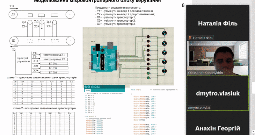The width and height of the screenshot is (255, 135).
Task: Open Наталія Філь participant tile
Action: point(218,23)
